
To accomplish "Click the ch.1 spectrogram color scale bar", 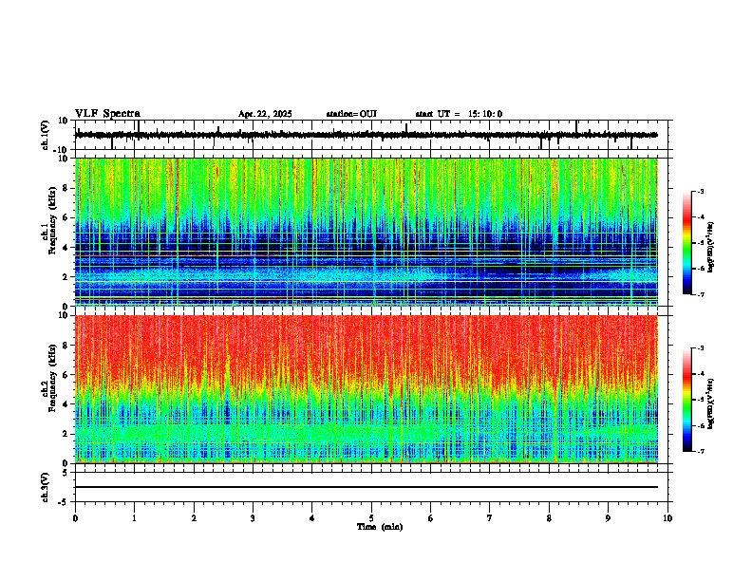I will click(x=686, y=243).
